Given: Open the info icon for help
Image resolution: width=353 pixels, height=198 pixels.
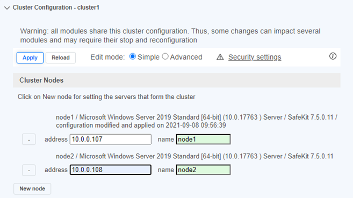Looking at the screenshot, I should pyautogui.click(x=333, y=56).
